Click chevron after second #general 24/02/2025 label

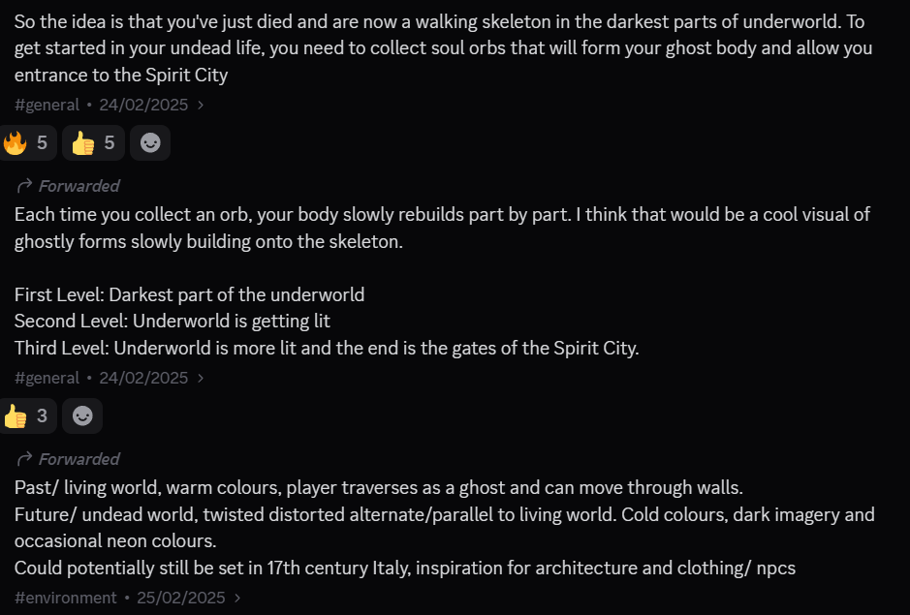coord(201,378)
